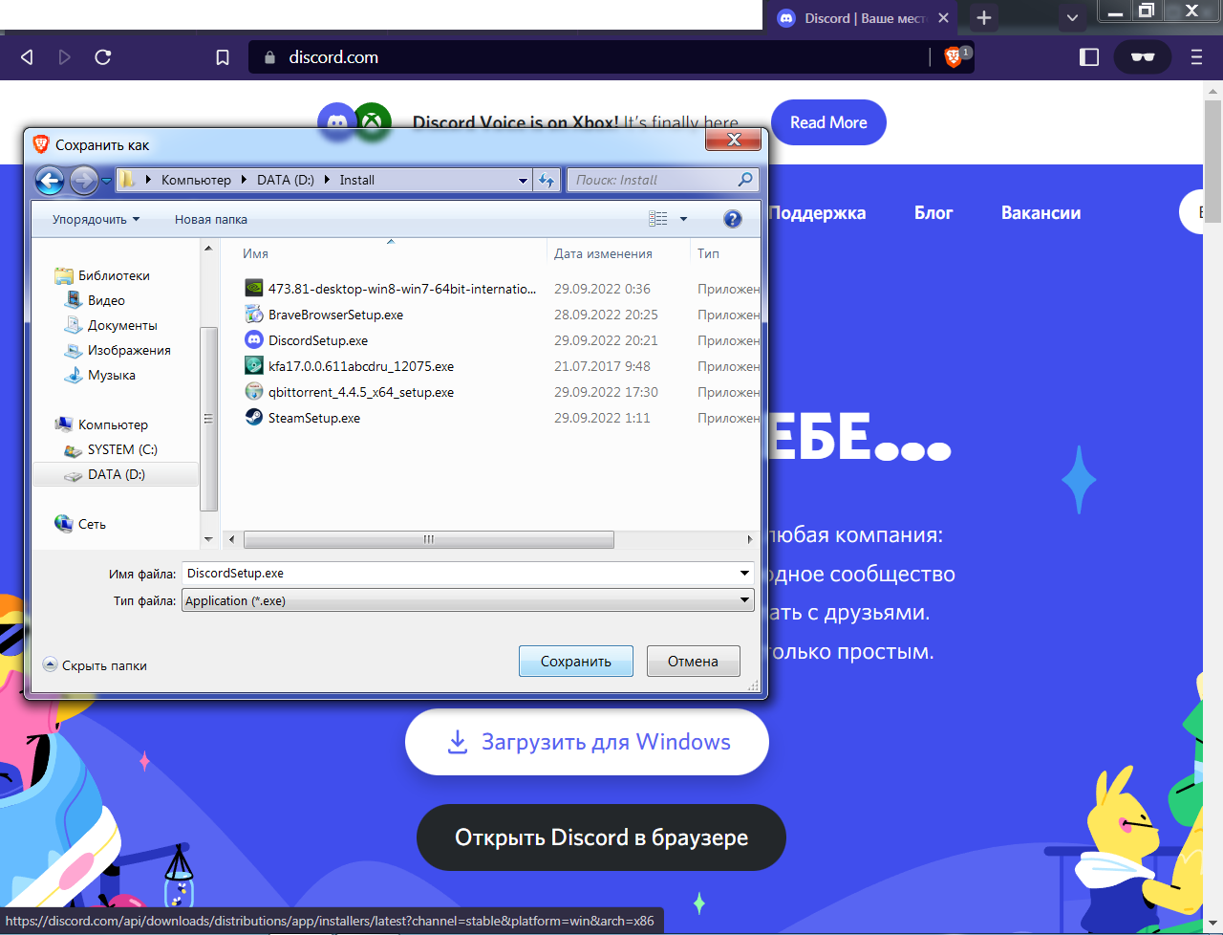The image size is (1223, 935).
Task: Toggle the Brave sidebar panel
Action: tap(1089, 57)
